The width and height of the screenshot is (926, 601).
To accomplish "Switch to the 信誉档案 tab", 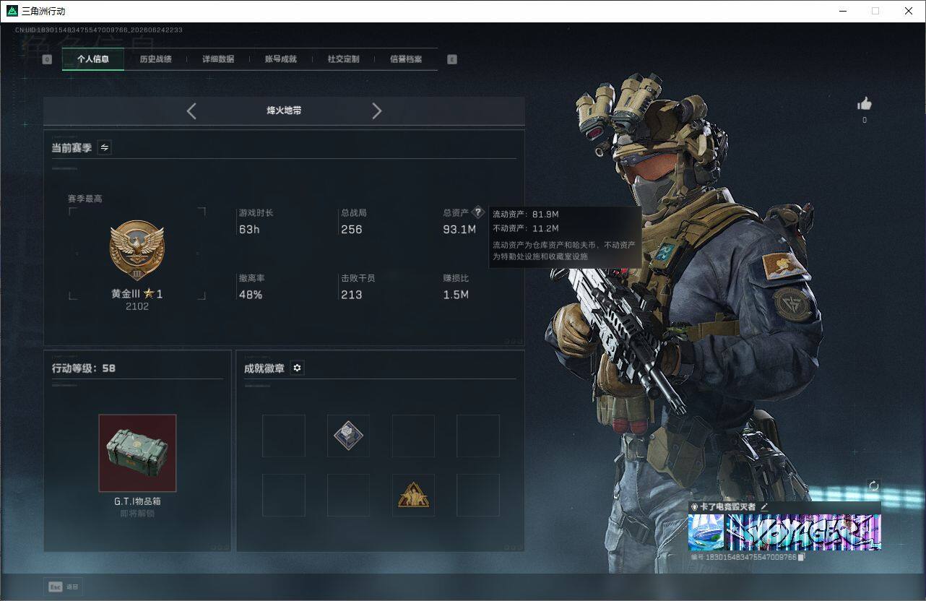I will coord(406,59).
